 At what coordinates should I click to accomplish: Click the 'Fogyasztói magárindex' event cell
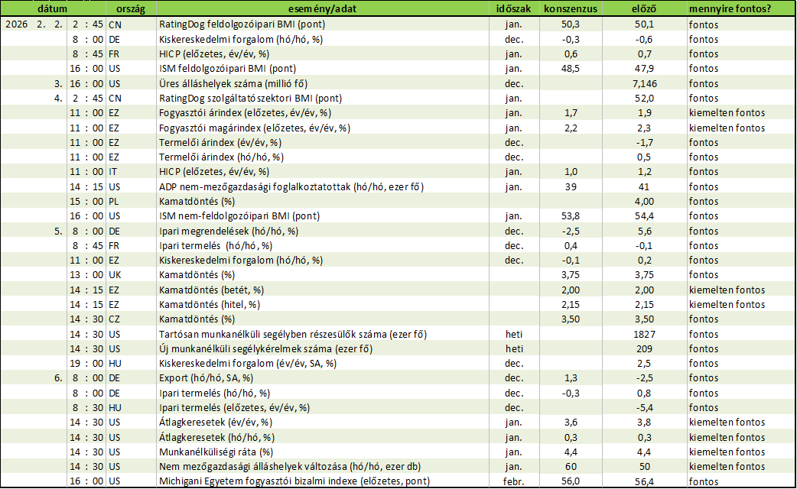254,128
